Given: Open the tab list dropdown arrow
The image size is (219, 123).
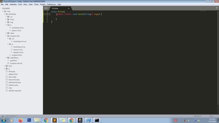Looking at the screenshot, I should pos(217,8).
